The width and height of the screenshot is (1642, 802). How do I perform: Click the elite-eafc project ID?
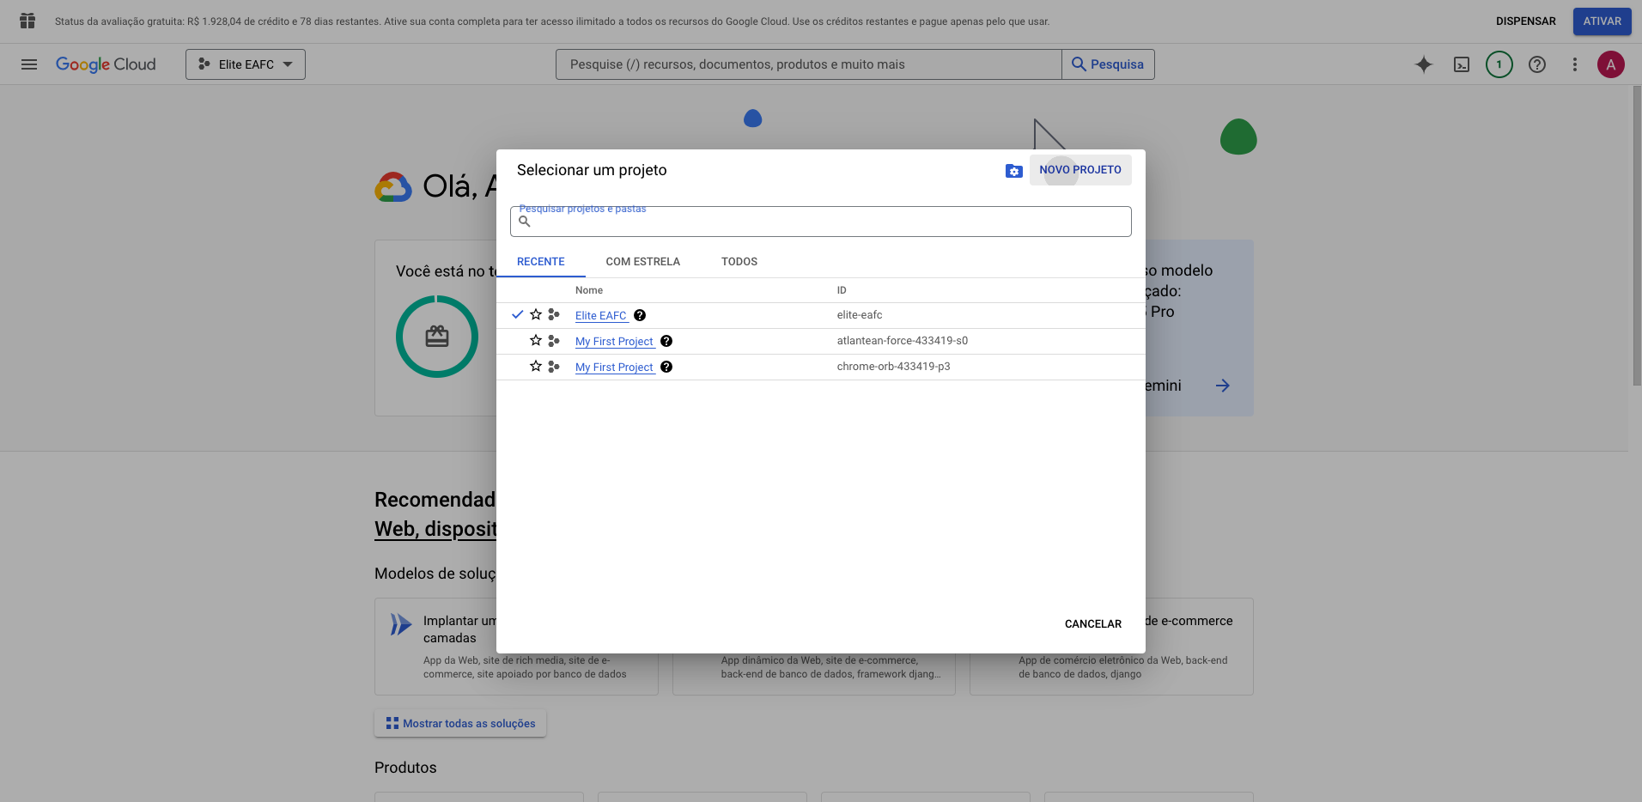pyautogui.click(x=860, y=315)
